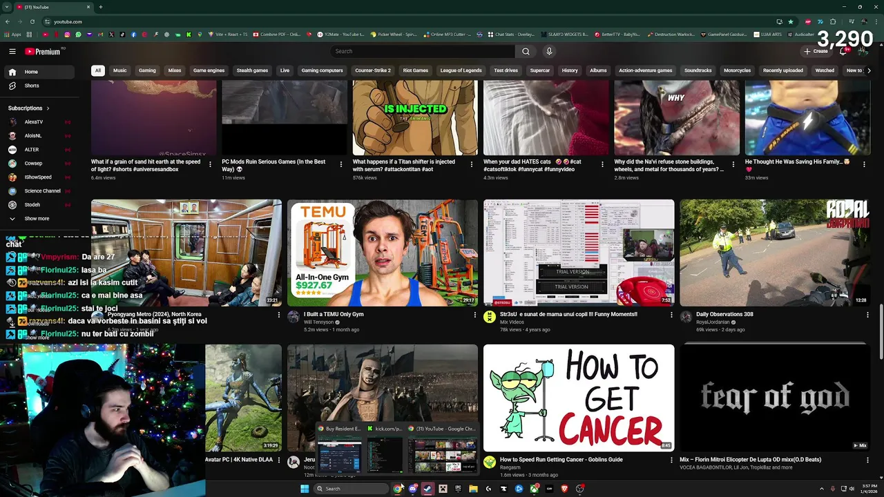Select the Music filter chip

[x=120, y=70]
